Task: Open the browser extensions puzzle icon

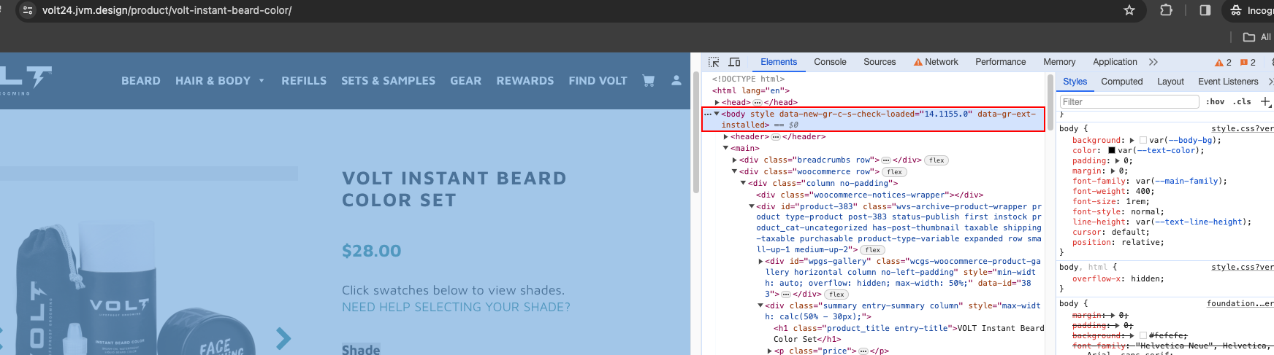Action: tap(1166, 10)
